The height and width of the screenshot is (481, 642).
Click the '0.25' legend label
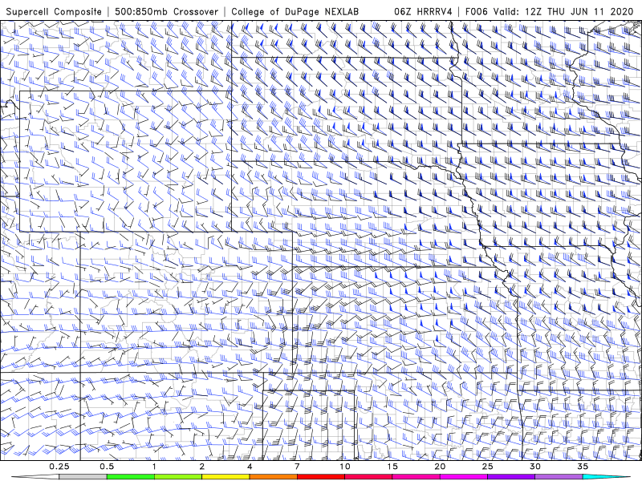point(59,467)
